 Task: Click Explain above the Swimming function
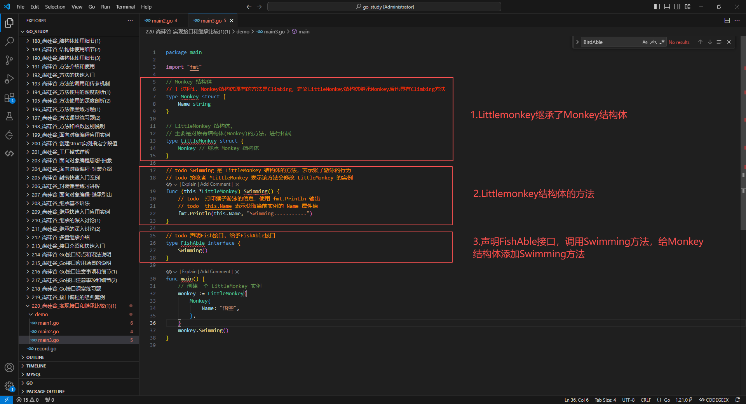[x=189, y=185]
